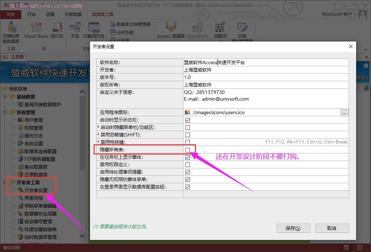
Task: Enable 启动时隐藏菜单栏/功能区 checkbox
Action: (188, 127)
